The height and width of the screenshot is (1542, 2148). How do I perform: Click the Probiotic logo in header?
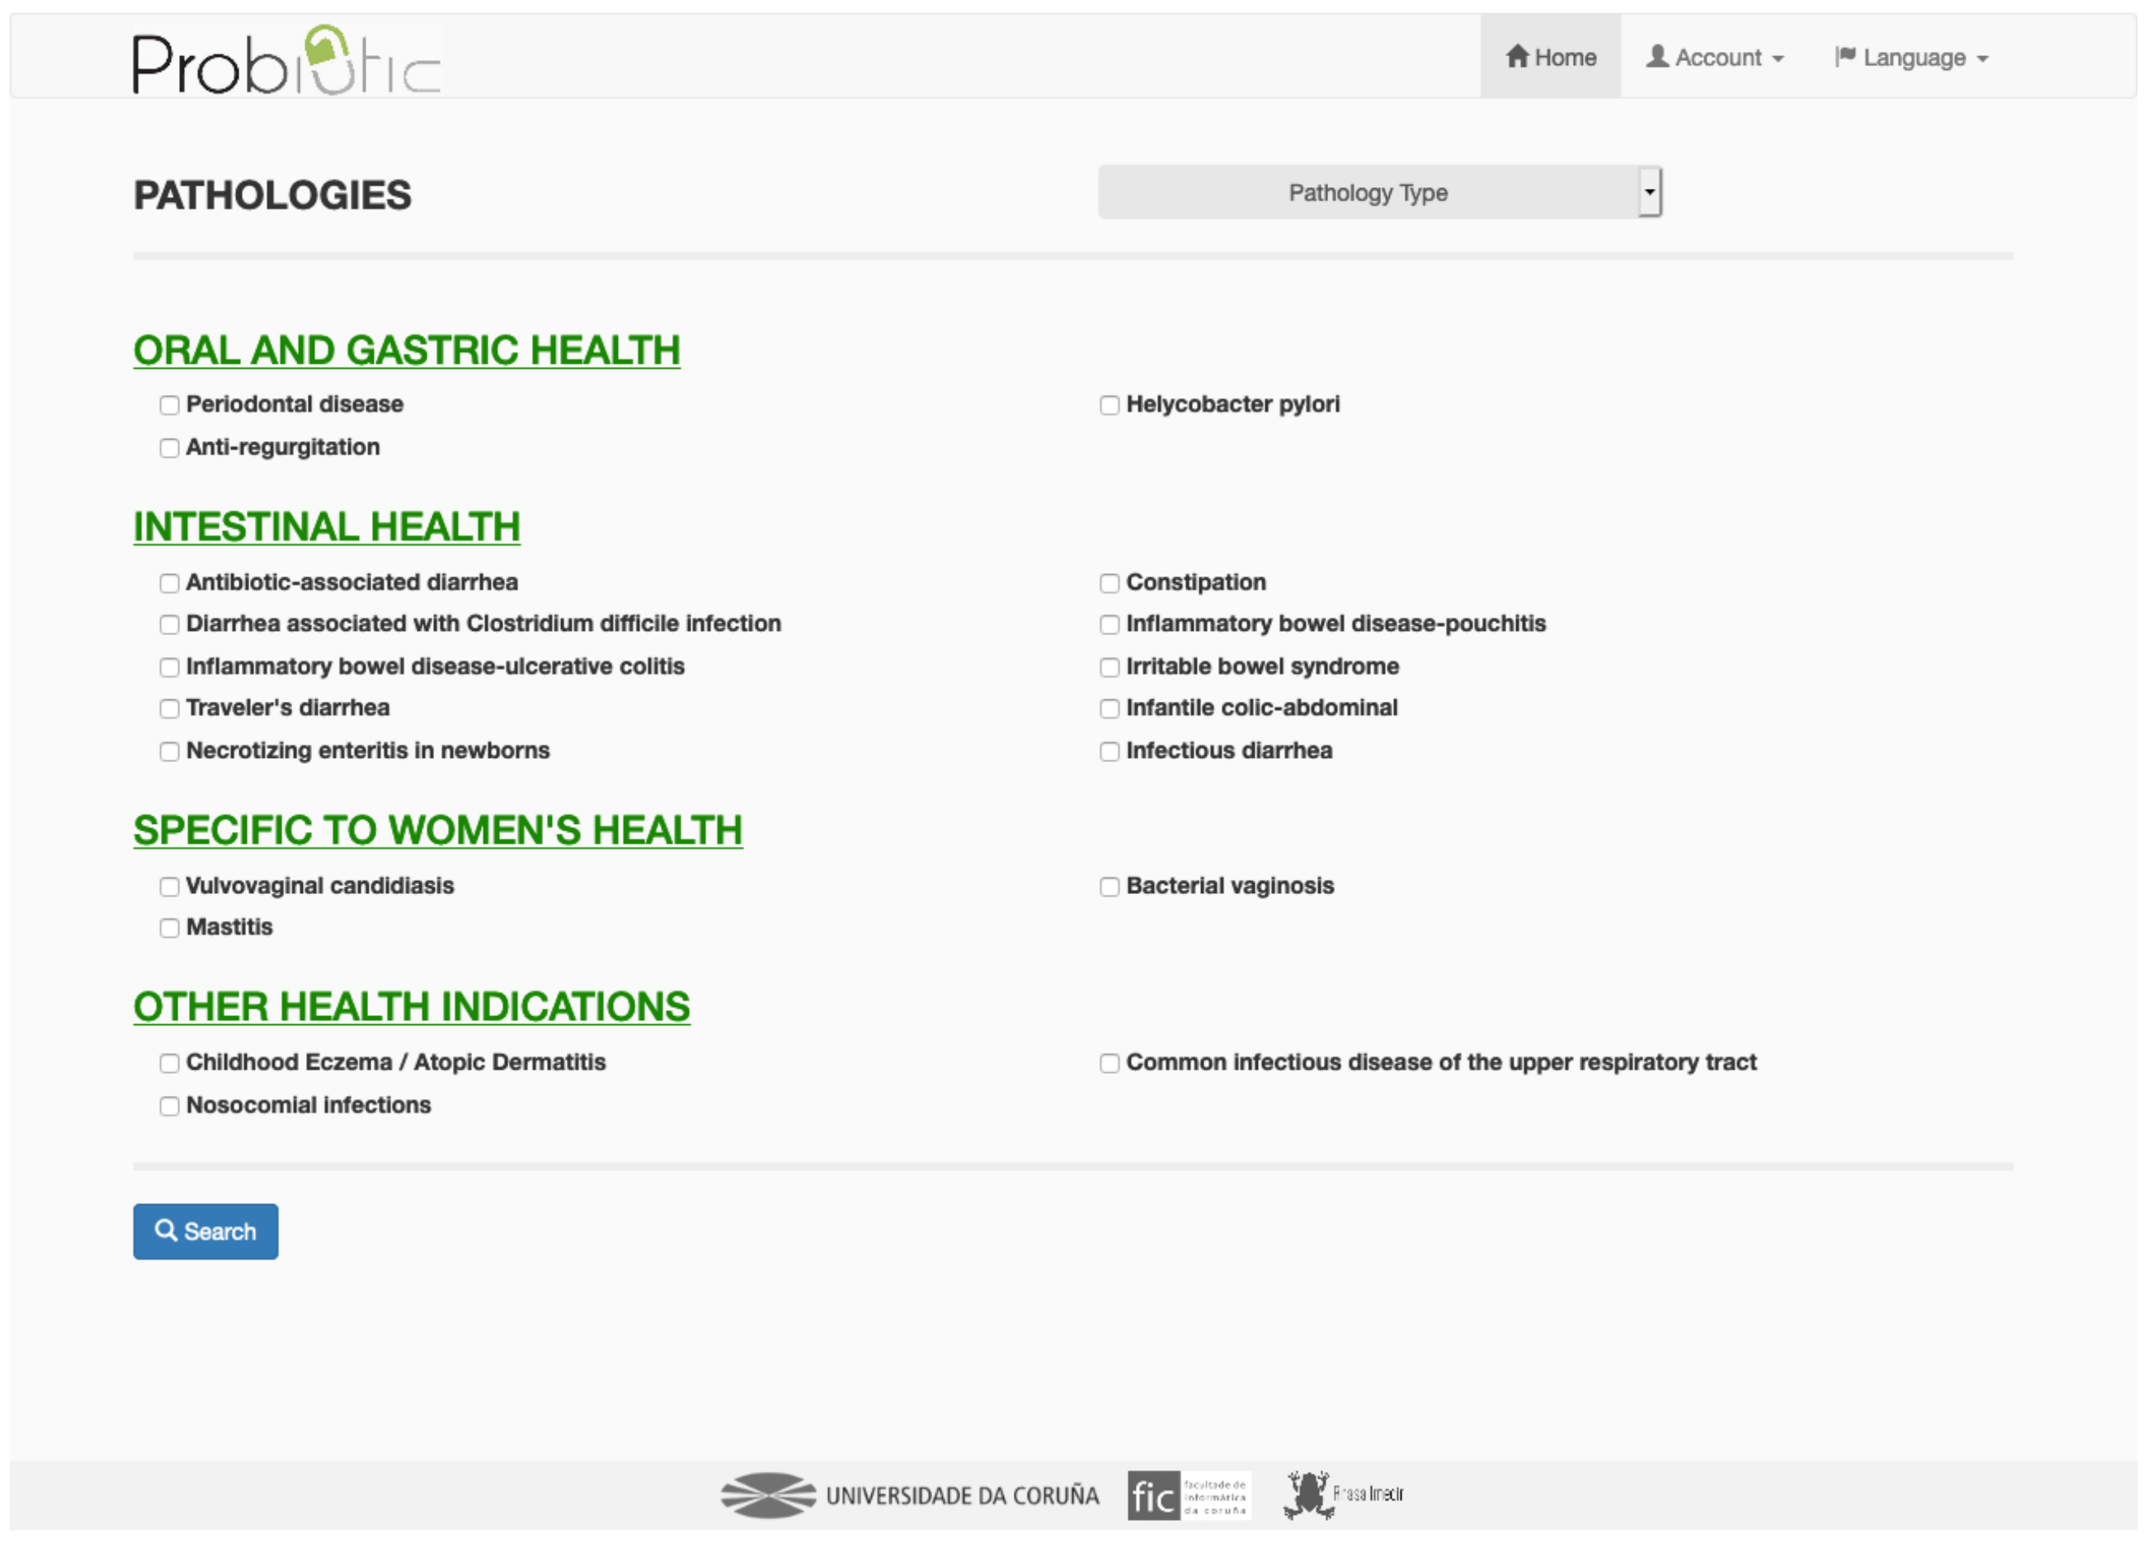[286, 60]
